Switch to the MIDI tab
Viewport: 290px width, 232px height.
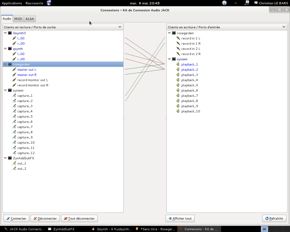click(x=18, y=19)
